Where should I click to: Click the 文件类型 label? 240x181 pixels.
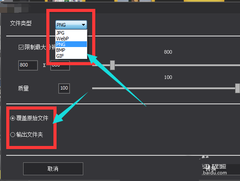point(21,24)
